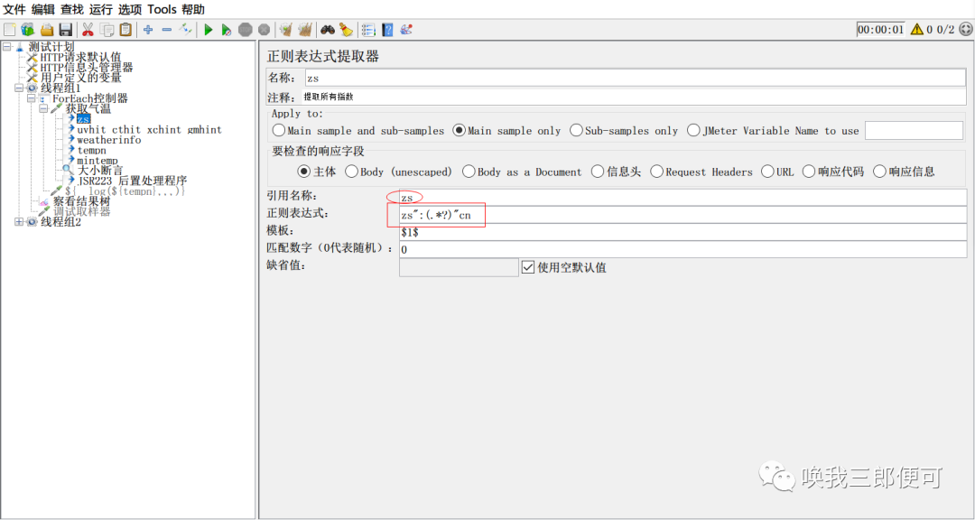Select 大小断言 in the tree
Screen dimensions: 975x520
(100, 170)
